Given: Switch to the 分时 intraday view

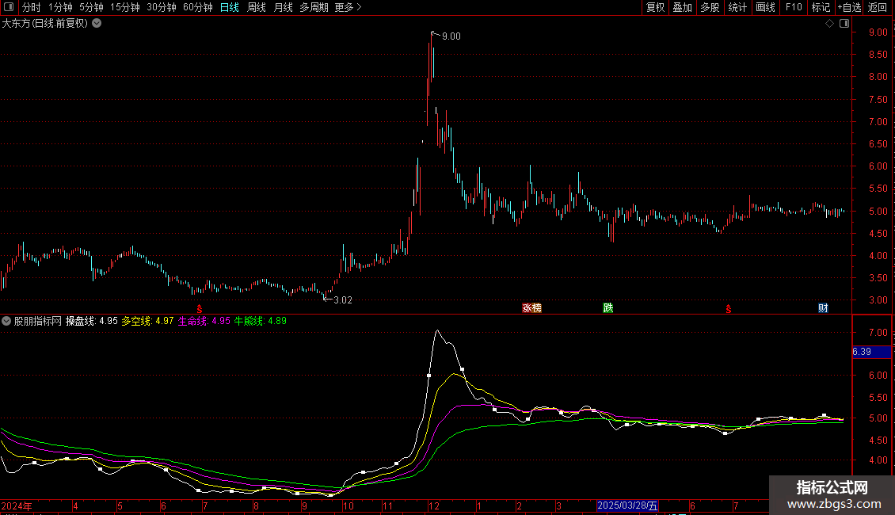Looking at the screenshot, I should [x=32, y=7].
